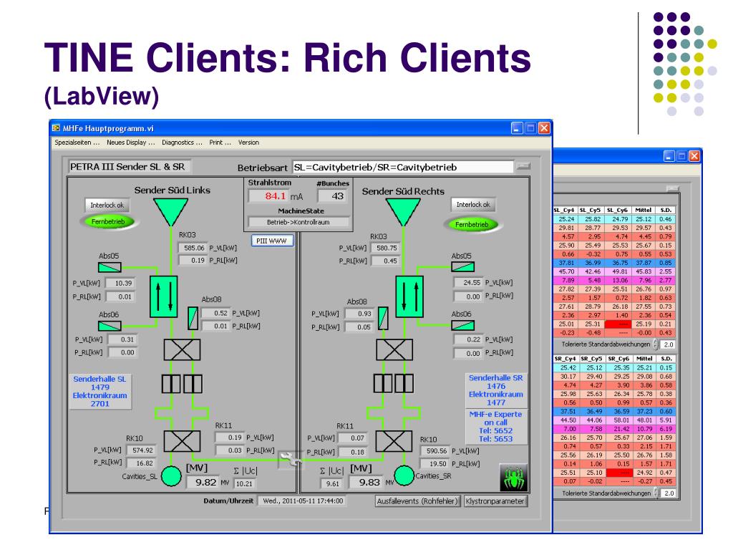Click the PIII WWW button
This screenshot has width=733, height=550.
271,241
